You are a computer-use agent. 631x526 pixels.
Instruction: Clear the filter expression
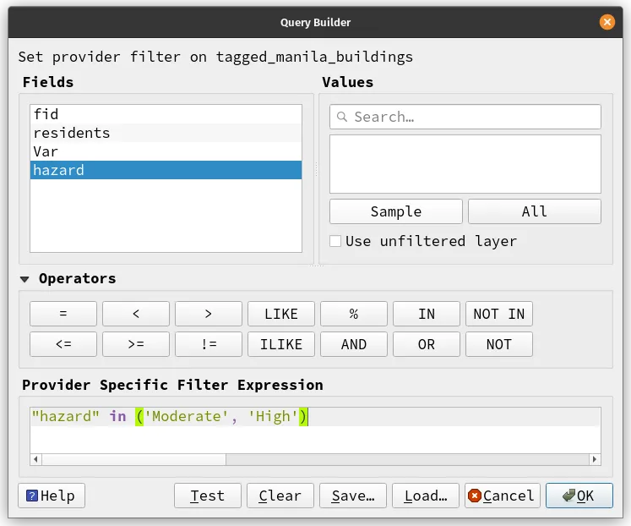tap(280, 496)
